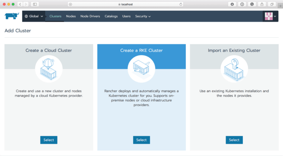The width and height of the screenshot is (283, 156).
Task: Open the Global scope dropdown
Action: [x=34, y=16]
